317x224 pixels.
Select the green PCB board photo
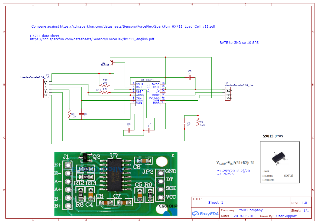pyautogui.click(x=116, y=184)
